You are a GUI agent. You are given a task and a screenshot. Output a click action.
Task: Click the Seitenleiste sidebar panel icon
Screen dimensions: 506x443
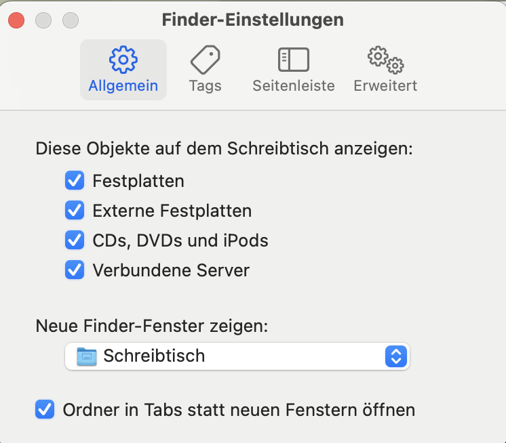tap(293, 60)
